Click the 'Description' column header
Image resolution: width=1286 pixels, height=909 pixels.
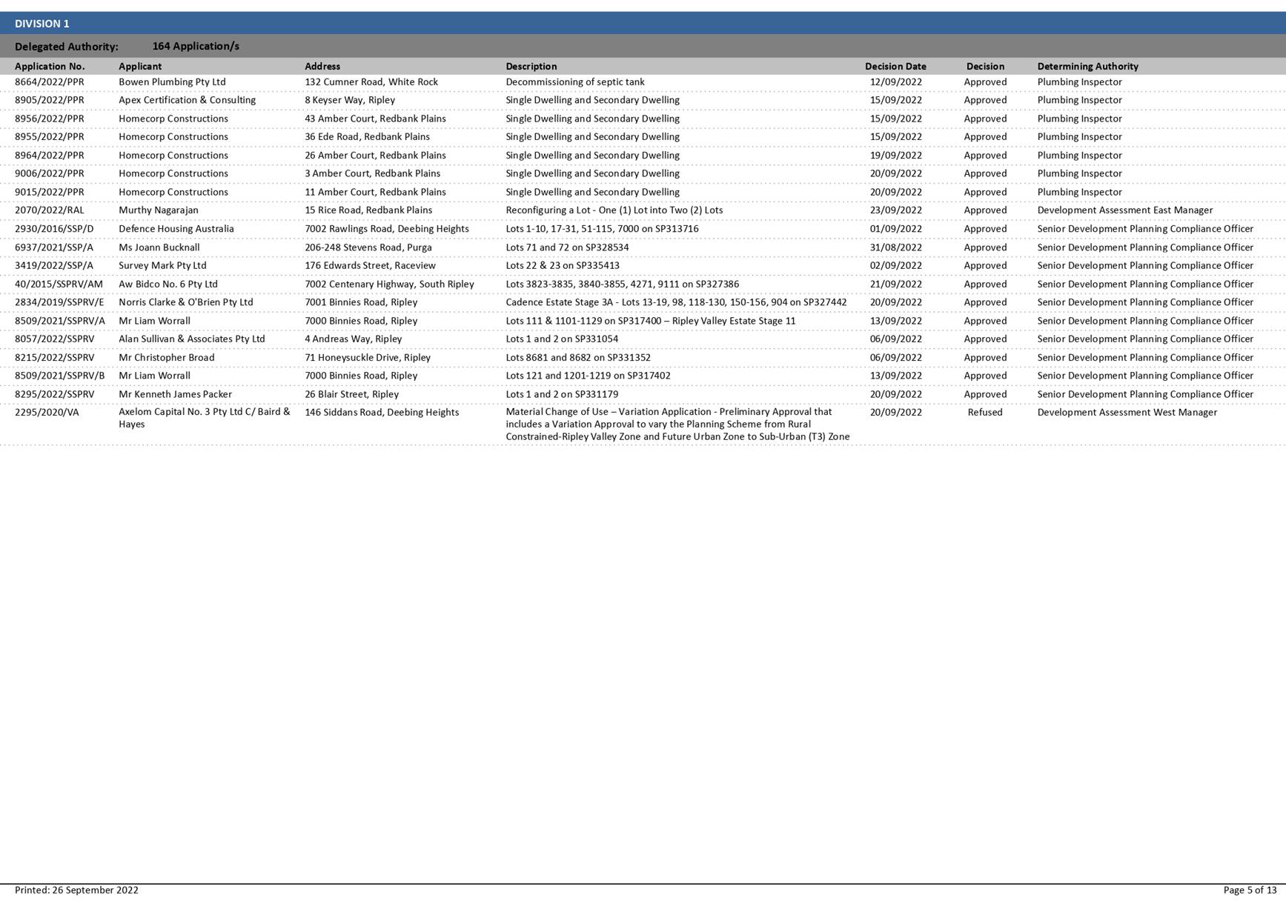[x=531, y=66]
